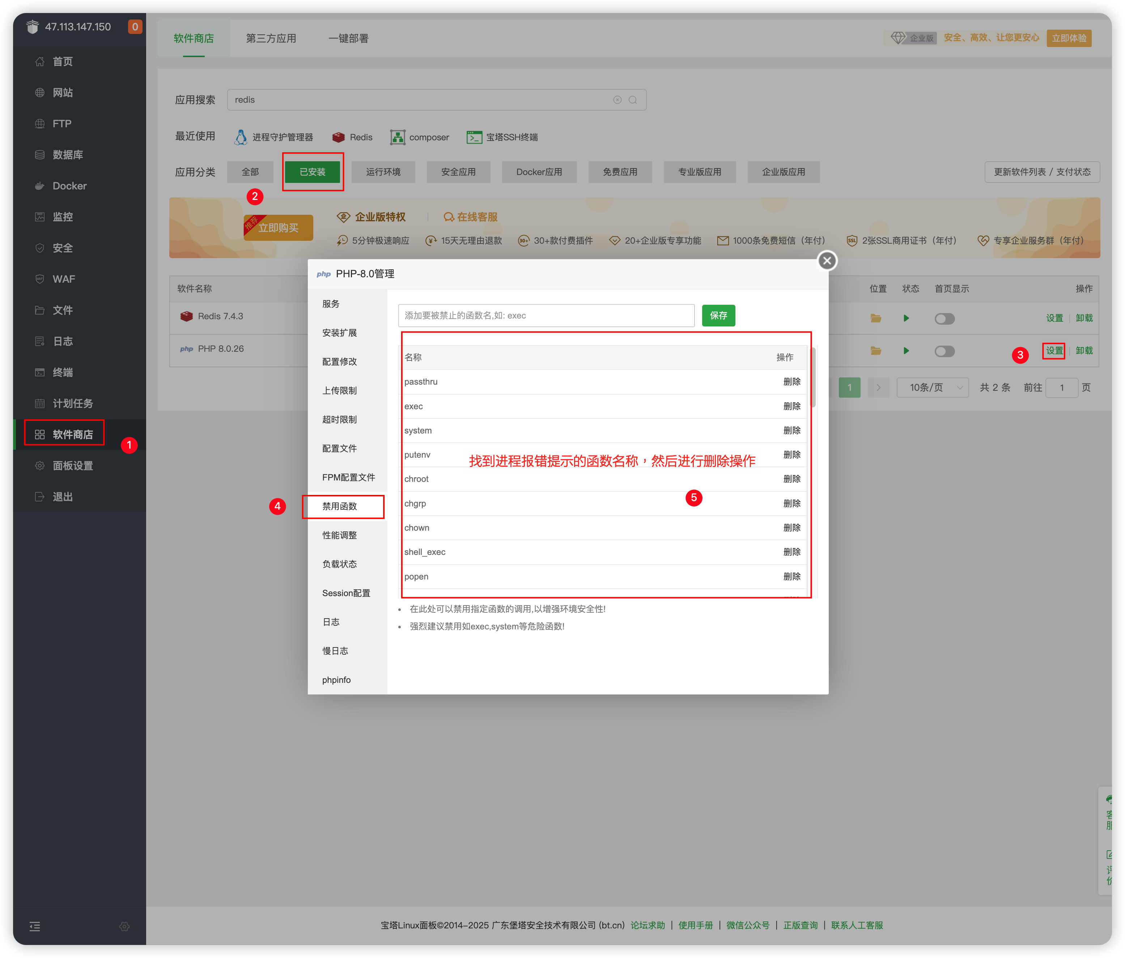This screenshot has width=1125, height=958.
Task: Toggle homepage display for Redis 7.4.3
Action: (944, 319)
